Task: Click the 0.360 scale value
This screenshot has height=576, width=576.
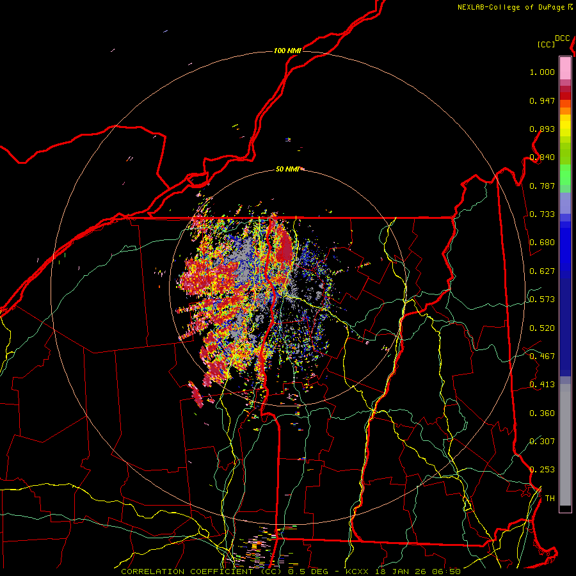Action: (x=542, y=413)
